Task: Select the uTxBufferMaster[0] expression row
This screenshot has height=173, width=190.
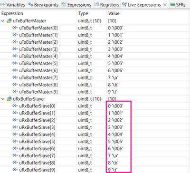Action: pos(38,28)
